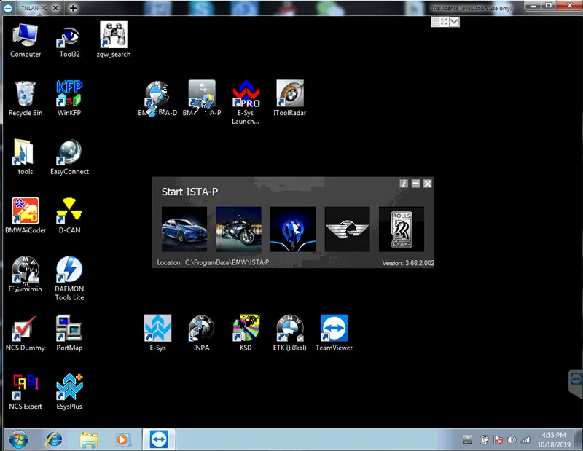Open the TeamViewer home icon at top-left
The image size is (583, 451).
point(8,8)
